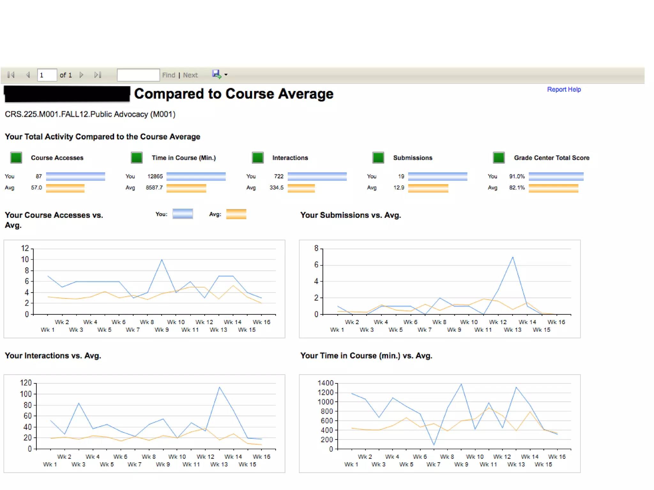Image resolution: width=654 pixels, height=490 pixels.
Task: Click the Time in Course green indicator
Action: (x=137, y=158)
